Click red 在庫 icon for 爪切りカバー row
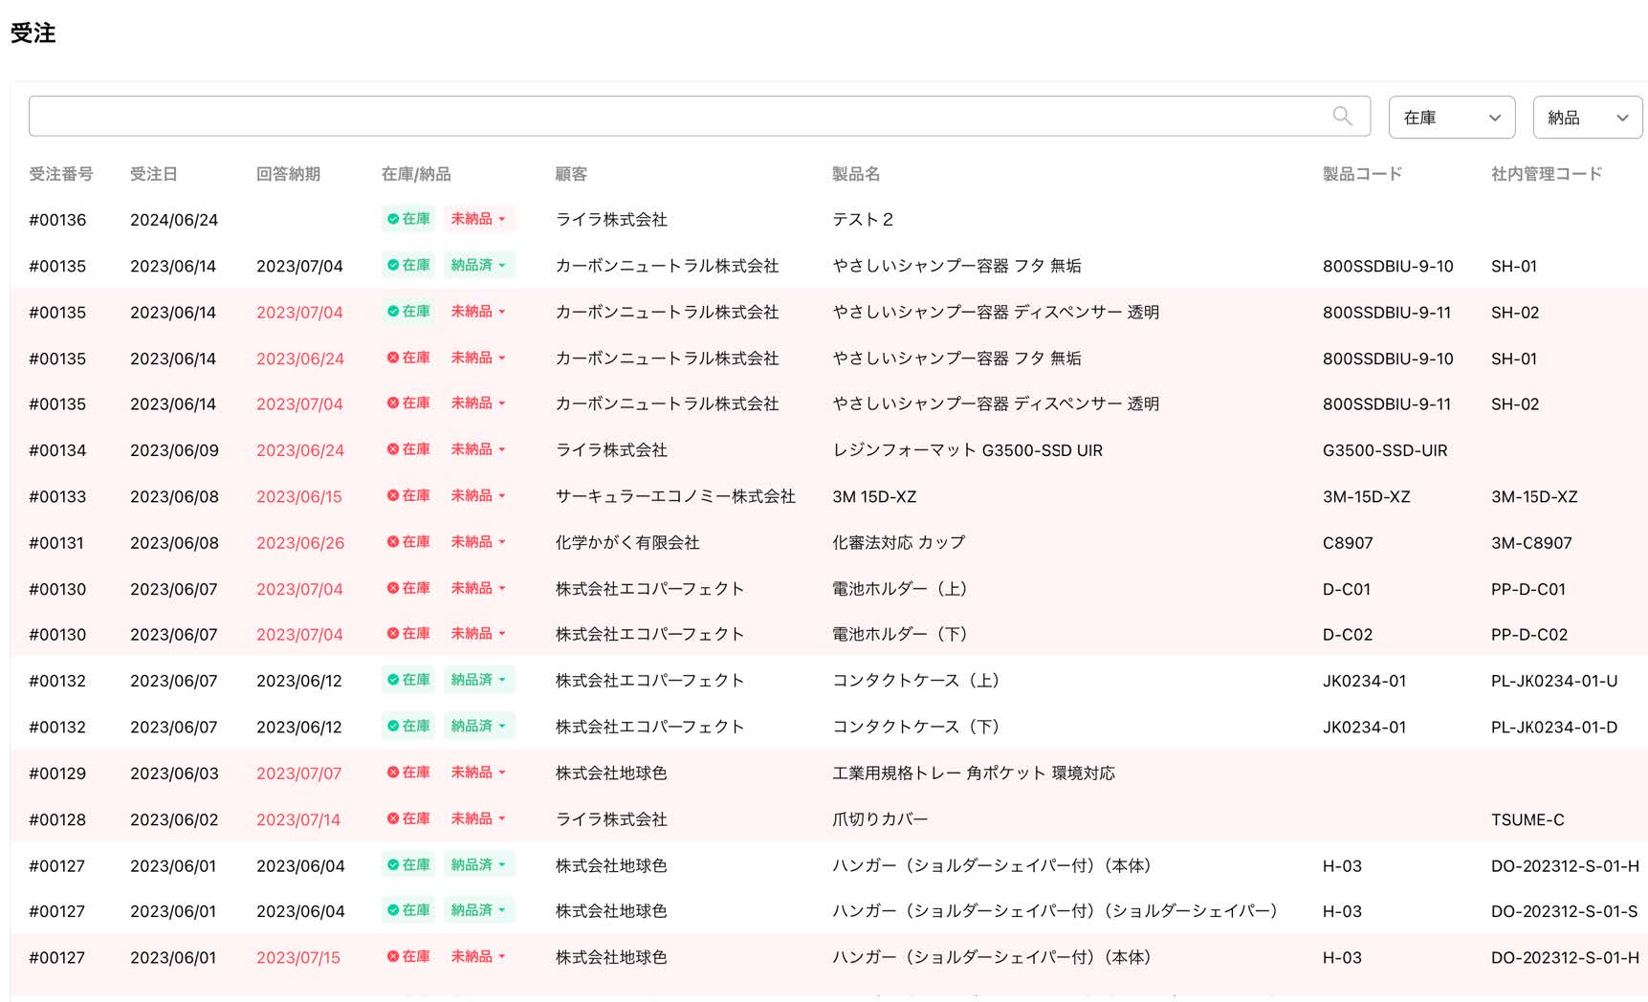Image resolution: width=1648 pixels, height=1002 pixels. pos(393,818)
